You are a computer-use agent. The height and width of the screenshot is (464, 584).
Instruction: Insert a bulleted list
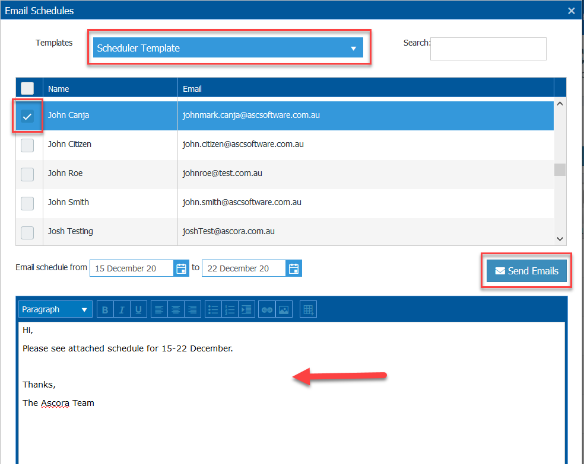(213, 309)
